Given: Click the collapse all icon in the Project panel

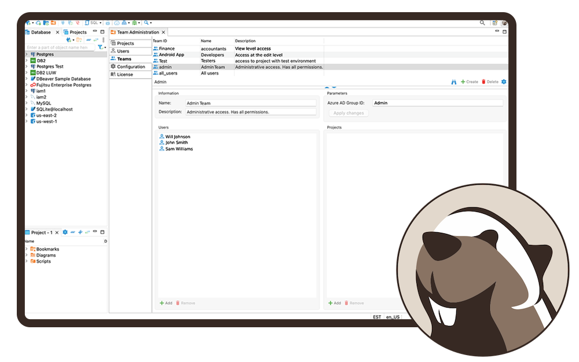Looking at the screenshot, I should point(73,232).
